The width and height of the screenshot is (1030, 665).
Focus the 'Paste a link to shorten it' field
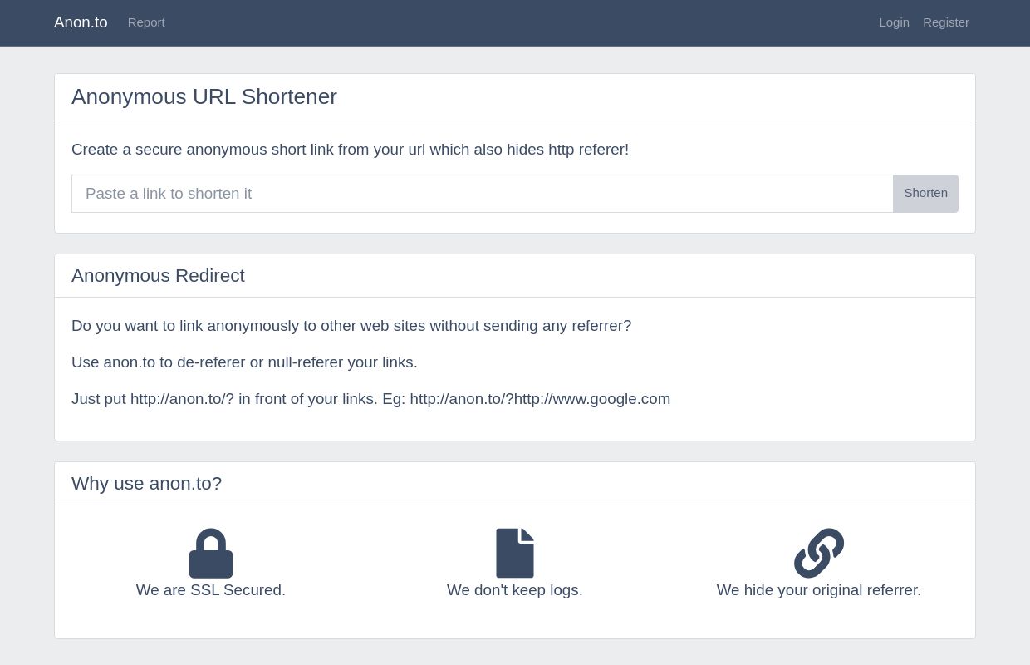coord(482,194)
